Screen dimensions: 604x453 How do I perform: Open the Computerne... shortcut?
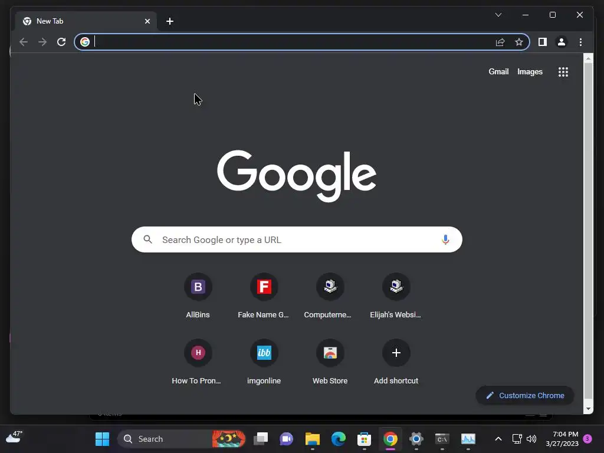coord(330,296)
